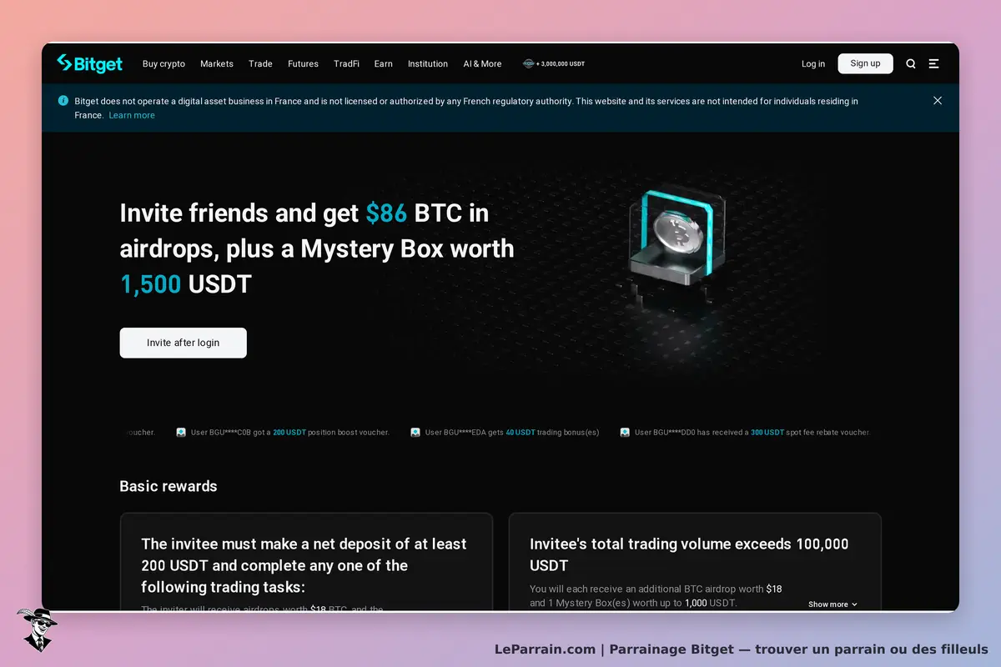The height and width of the screenshot is (667, 1001).
Task: Click avatar icon next to BGU****DD0 message
Action: point(625,433)
